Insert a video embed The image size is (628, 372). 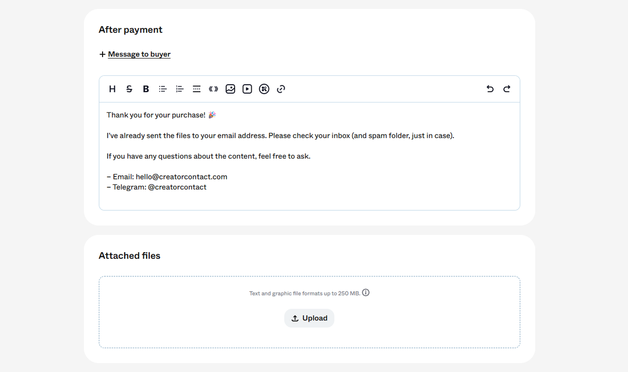(x=247, y=89)
